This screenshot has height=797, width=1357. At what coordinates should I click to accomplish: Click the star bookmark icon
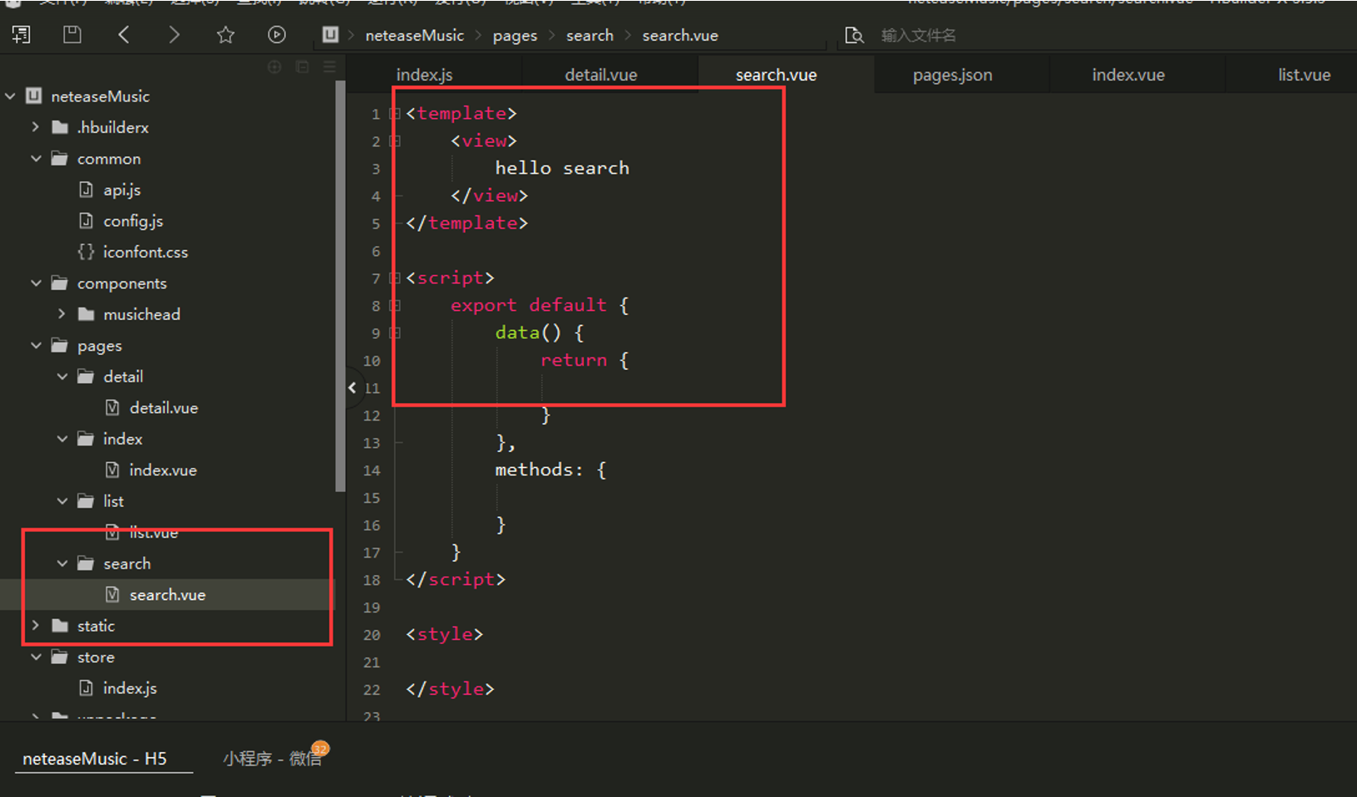coord(225,34)
